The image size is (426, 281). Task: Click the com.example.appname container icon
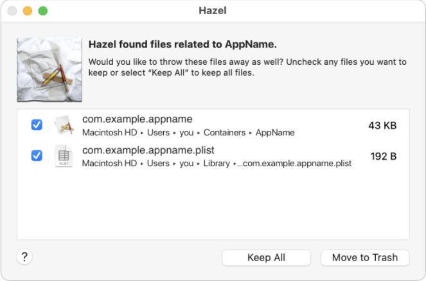click(x=64, y=125)
